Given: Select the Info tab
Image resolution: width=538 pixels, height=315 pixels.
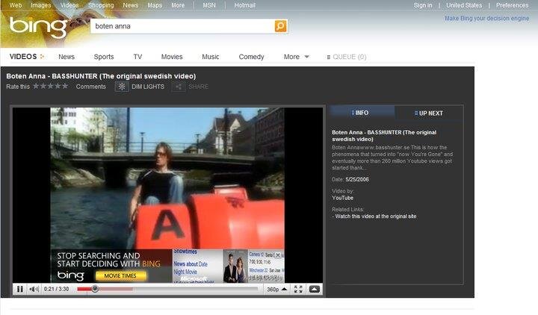Looking at the screenshot, I should tap(360, 113).
